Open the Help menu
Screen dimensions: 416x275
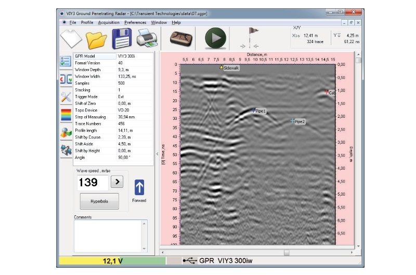pyautogui.click(x=176, y=22)
